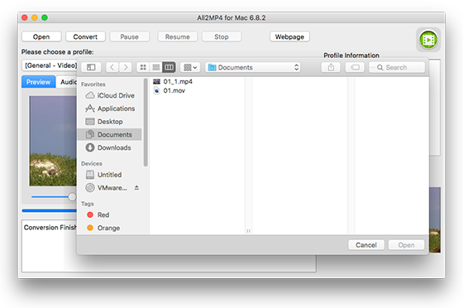Select the Red tag in sidebar

point(110,215)
